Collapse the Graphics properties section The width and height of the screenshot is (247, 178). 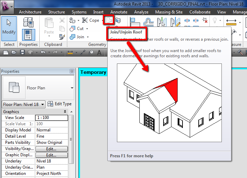point(65,112)
